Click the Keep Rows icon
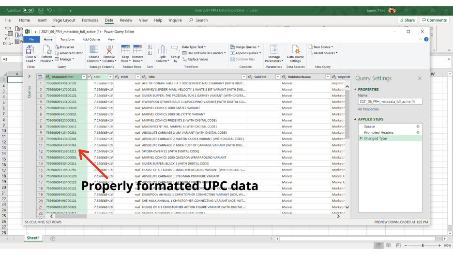This screenshot has height=255, width=453. point(125,50)
